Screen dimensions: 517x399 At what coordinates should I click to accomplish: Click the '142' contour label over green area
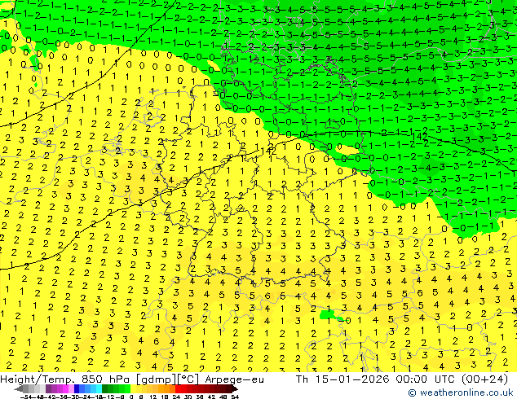tap(420, 136)
